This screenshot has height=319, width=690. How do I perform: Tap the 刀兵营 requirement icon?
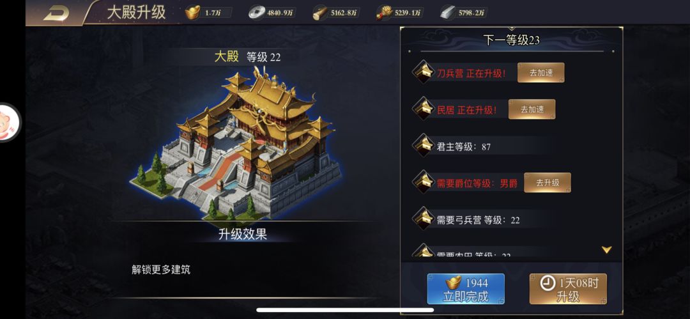424,72
